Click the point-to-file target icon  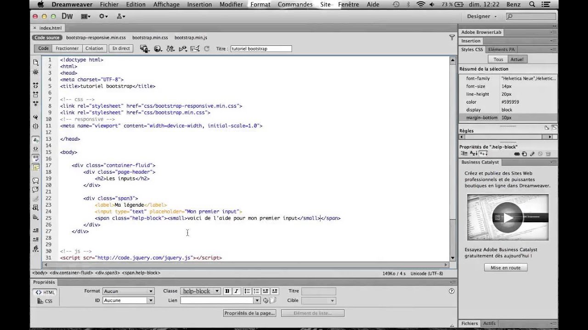point(266,301)
